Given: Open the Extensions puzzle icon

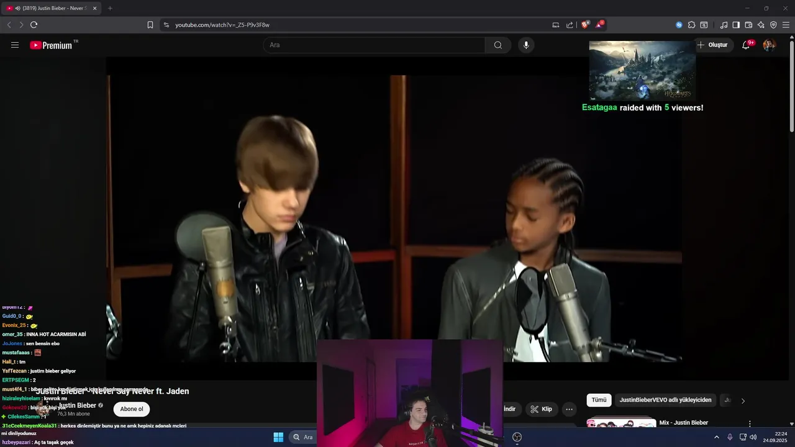Looking at the screenshot, I should click(x=691, y=25).
